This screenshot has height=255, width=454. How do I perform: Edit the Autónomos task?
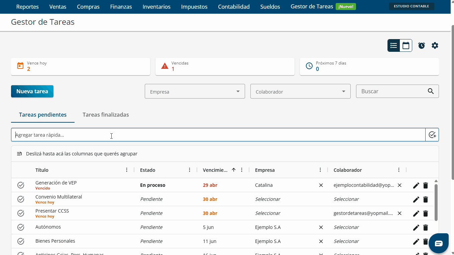point(416,228)
